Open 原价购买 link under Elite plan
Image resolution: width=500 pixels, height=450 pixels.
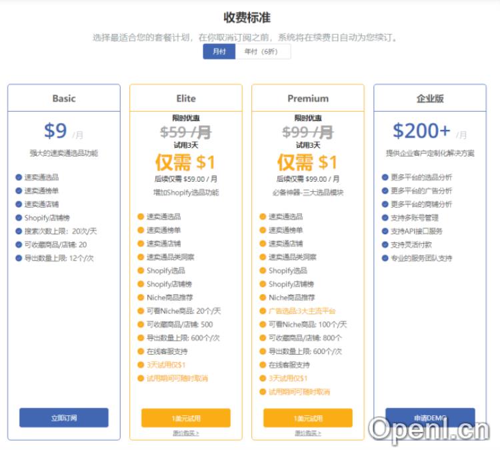point(186,433)
